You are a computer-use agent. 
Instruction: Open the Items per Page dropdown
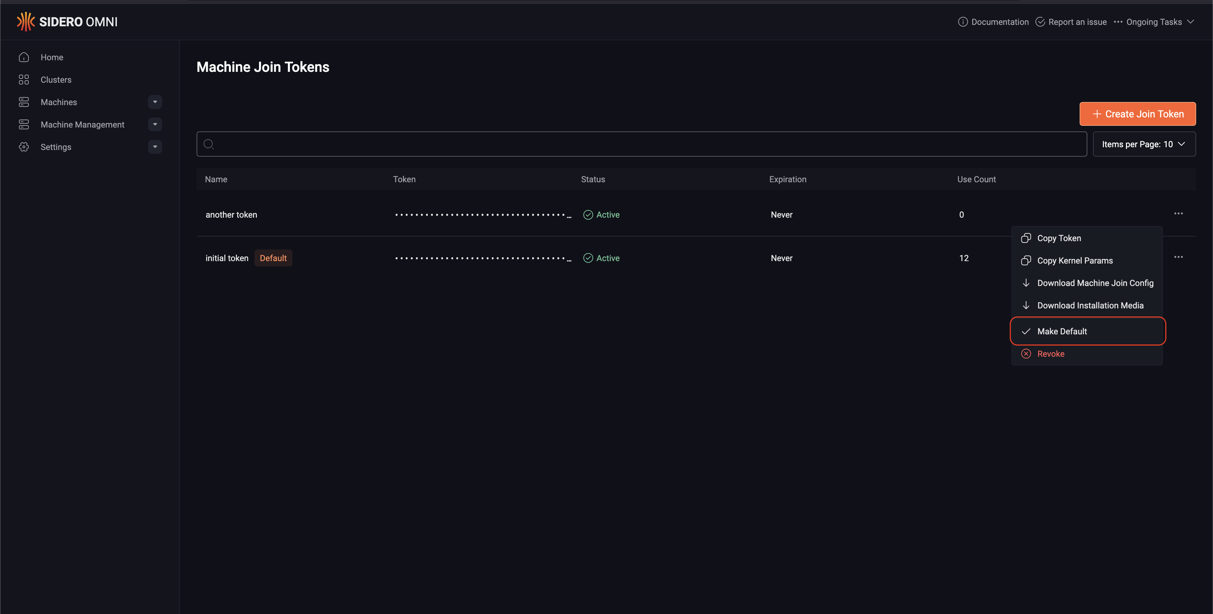[1143, 144]
